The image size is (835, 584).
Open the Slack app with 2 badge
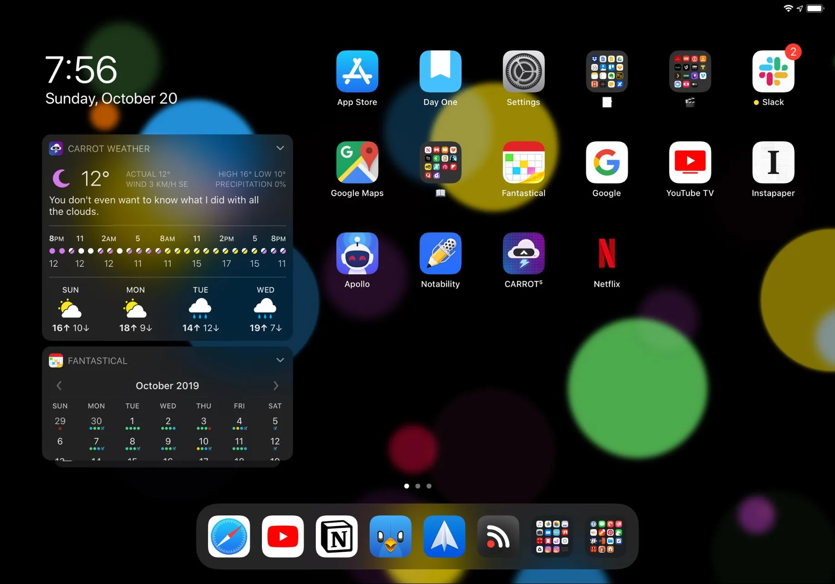click(773, 71)
